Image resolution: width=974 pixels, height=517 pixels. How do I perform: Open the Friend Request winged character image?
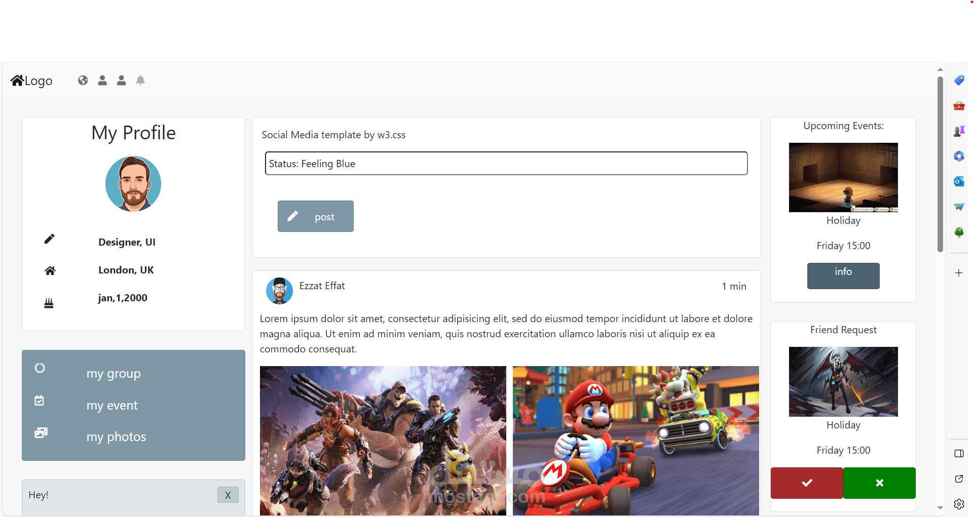click(843, 382)
